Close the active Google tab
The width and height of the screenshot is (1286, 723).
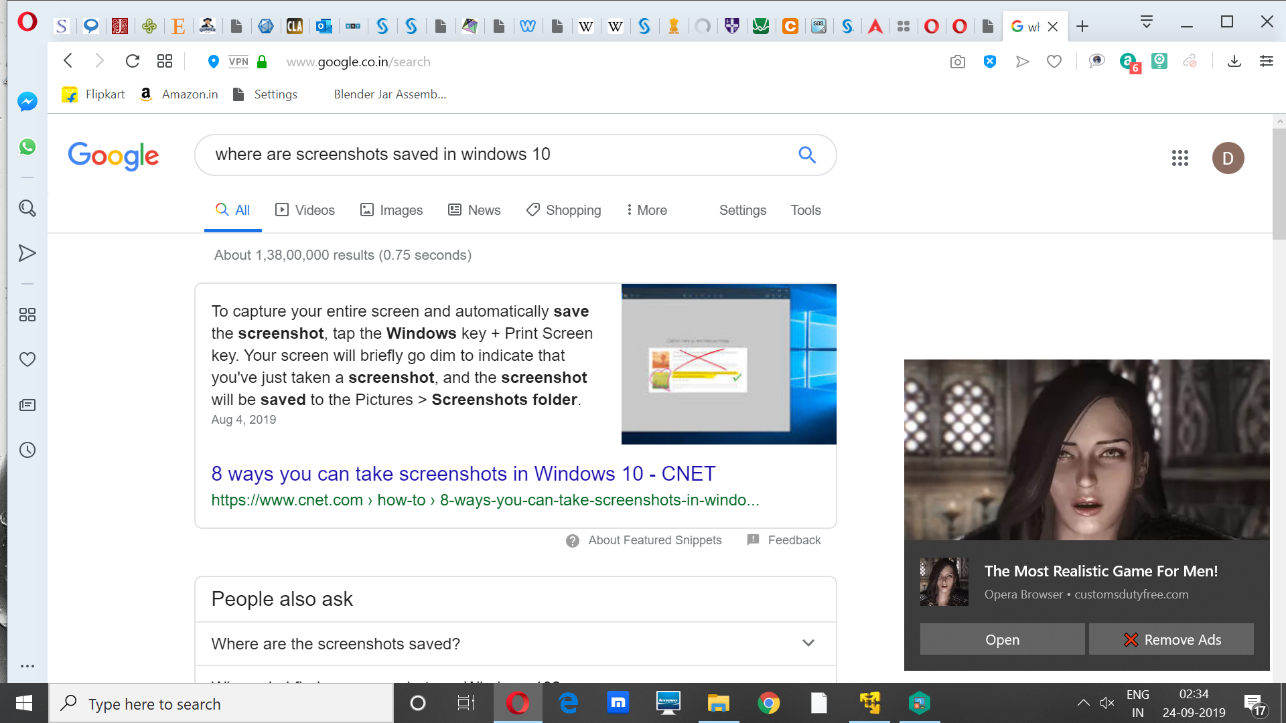(x=1053, y=27)
